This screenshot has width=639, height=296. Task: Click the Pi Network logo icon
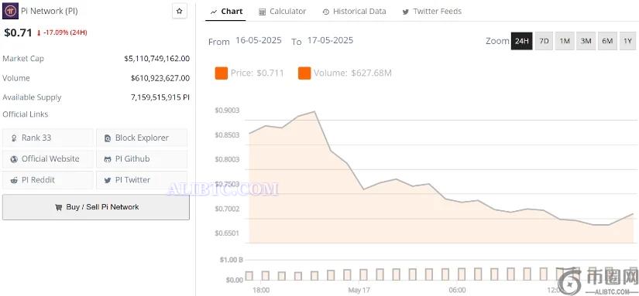(10, 11)
